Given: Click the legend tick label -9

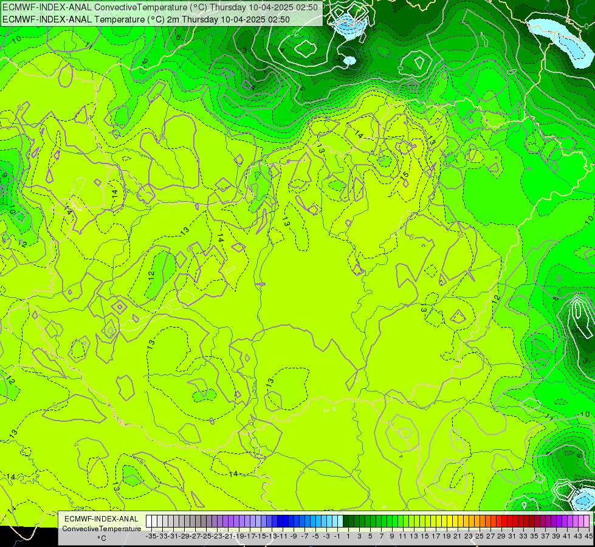Looking at the screenshot, I should tap(294, 536).
